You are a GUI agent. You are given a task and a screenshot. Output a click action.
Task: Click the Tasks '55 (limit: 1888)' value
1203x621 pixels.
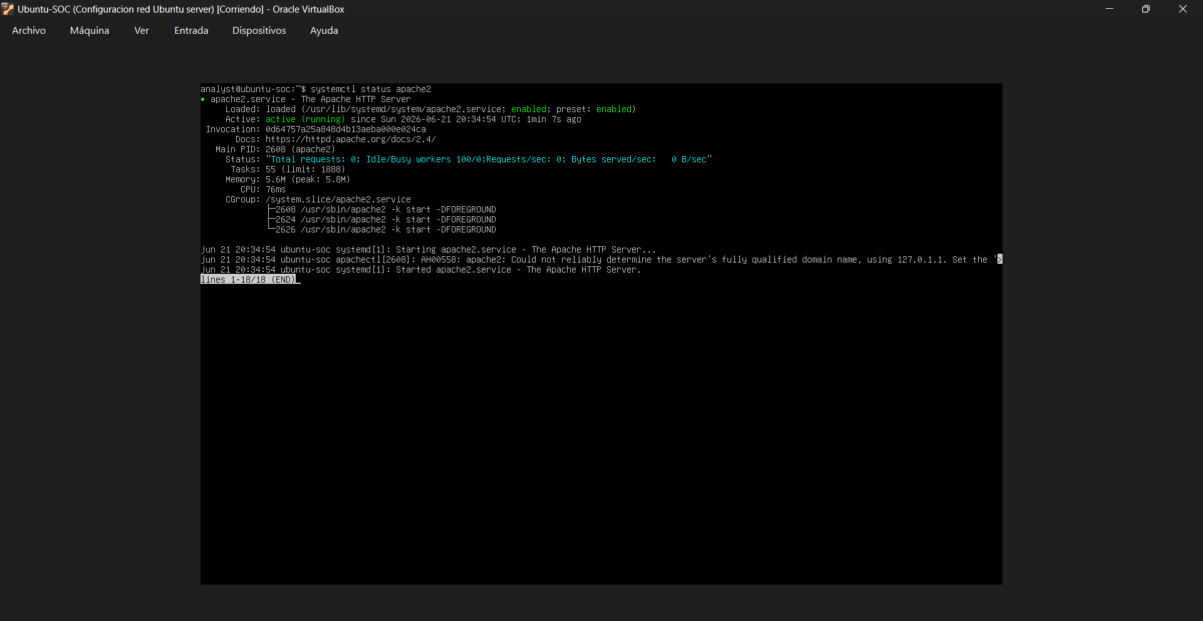pyautogui.click(x=306, y=169)
